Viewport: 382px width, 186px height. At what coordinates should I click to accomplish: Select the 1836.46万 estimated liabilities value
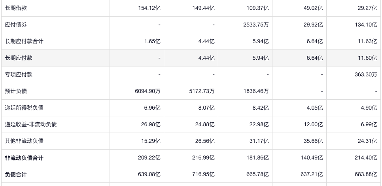coord(256,91)
